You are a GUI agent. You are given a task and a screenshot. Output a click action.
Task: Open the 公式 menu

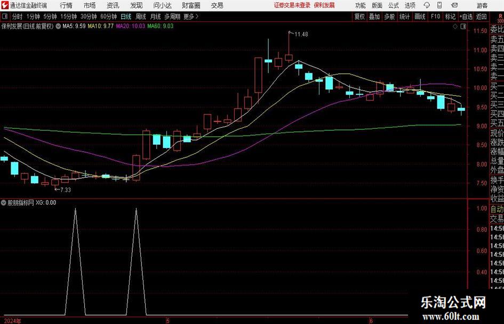[394, 5]
